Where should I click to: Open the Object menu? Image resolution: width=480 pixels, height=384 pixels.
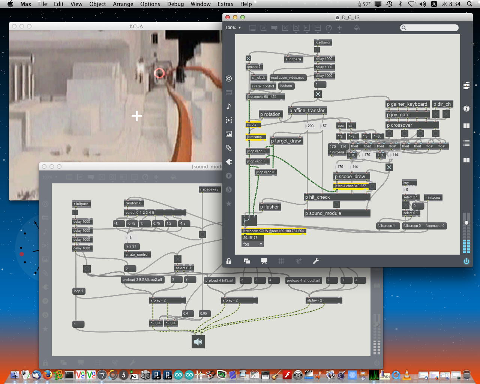point(97,4)
